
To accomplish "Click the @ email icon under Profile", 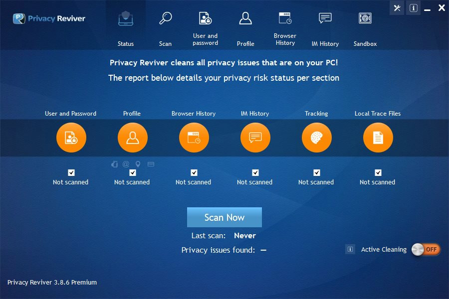I will (126, 164).
